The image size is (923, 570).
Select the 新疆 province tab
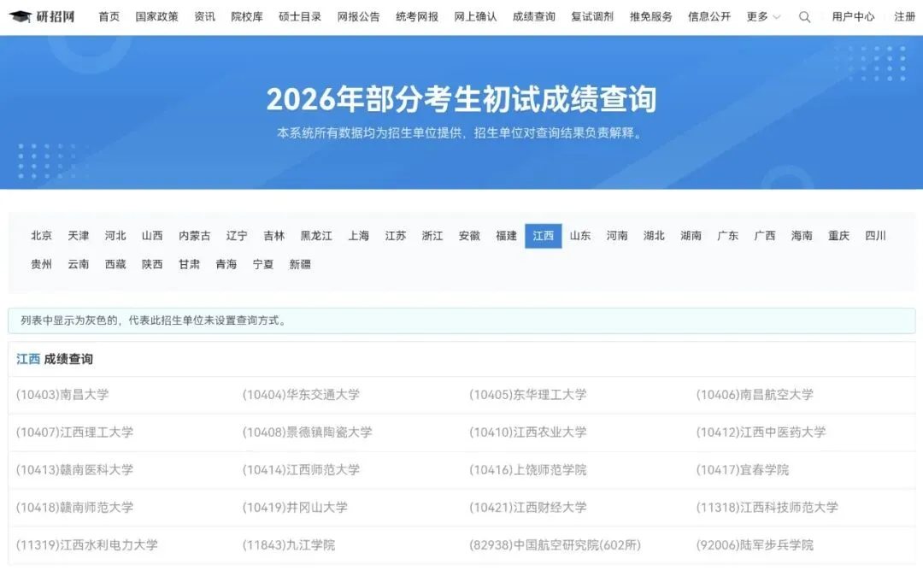pos(300,264)
